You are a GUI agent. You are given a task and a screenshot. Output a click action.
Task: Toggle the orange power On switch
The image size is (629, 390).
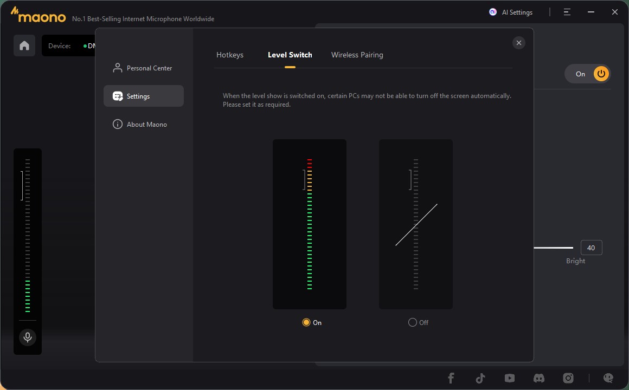(601, 74)
